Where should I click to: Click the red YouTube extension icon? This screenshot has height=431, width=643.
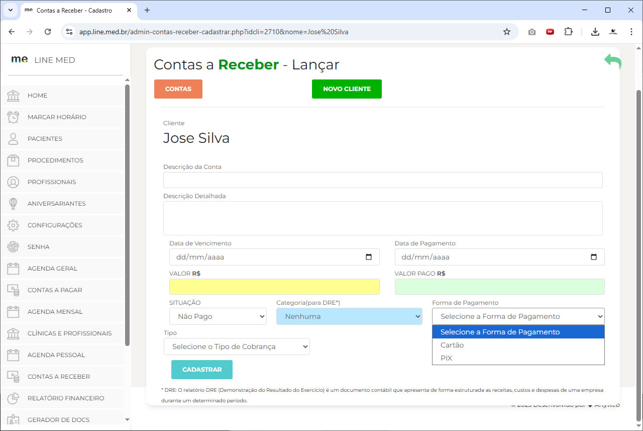[550, 32]
